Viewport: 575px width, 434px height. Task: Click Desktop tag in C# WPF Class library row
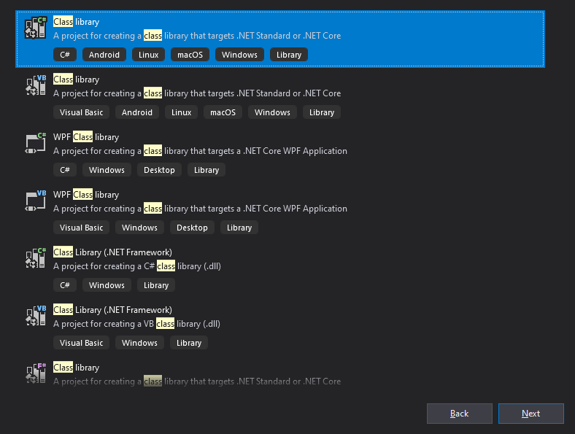159,170
